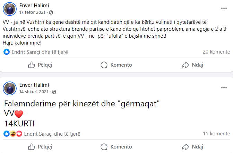Open the 20 komente comments link
Image resolution: width=233 pixels, height=153 pixels.
pyautogui.click(x=216, y=52)
